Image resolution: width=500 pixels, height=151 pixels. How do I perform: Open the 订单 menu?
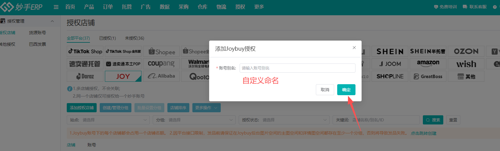click(108, 7)
